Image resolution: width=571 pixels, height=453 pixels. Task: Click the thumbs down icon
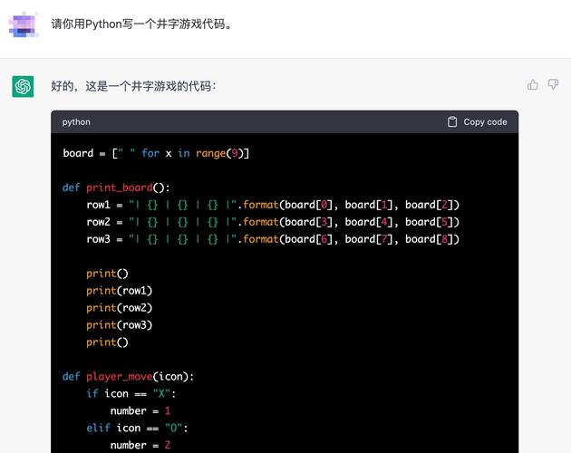(553, 85)
